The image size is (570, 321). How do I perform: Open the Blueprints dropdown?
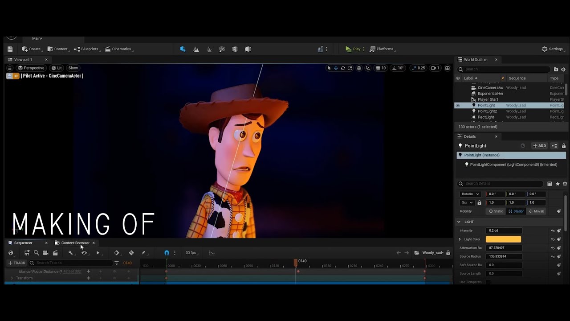86,49
